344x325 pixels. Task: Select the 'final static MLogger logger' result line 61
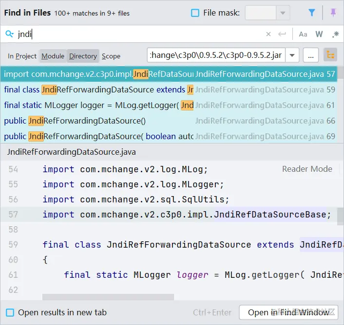pos(169,105)
